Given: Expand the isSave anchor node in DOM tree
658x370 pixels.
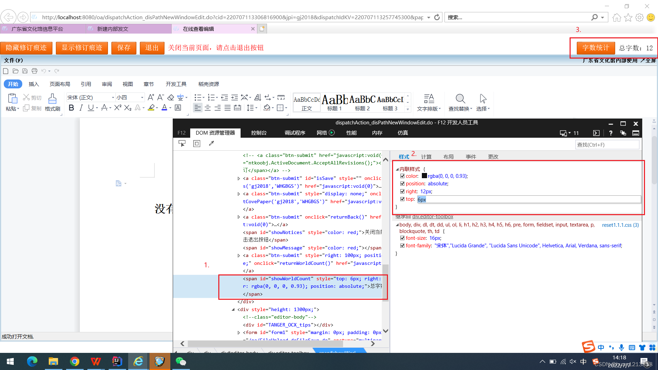Looking at the screenshot, I should (x=239, y=178).
